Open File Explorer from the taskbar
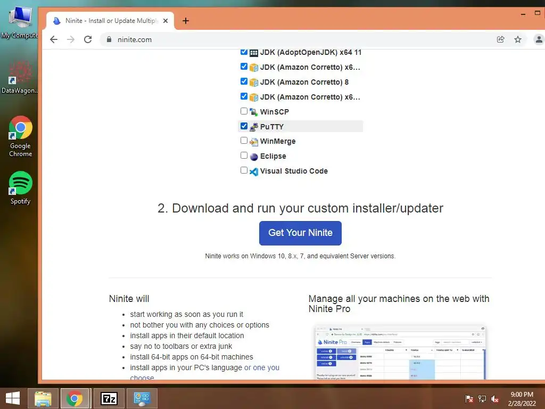545x409 pixels. (43, 398)
